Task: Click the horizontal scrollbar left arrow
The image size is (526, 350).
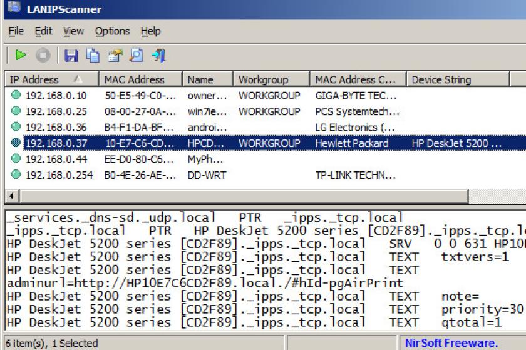Action: pos(12,196)
